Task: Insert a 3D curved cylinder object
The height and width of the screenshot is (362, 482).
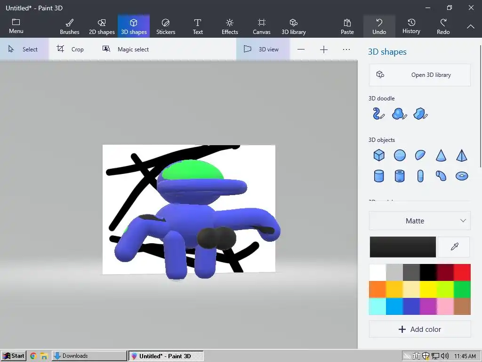Action: pos(441,176)
